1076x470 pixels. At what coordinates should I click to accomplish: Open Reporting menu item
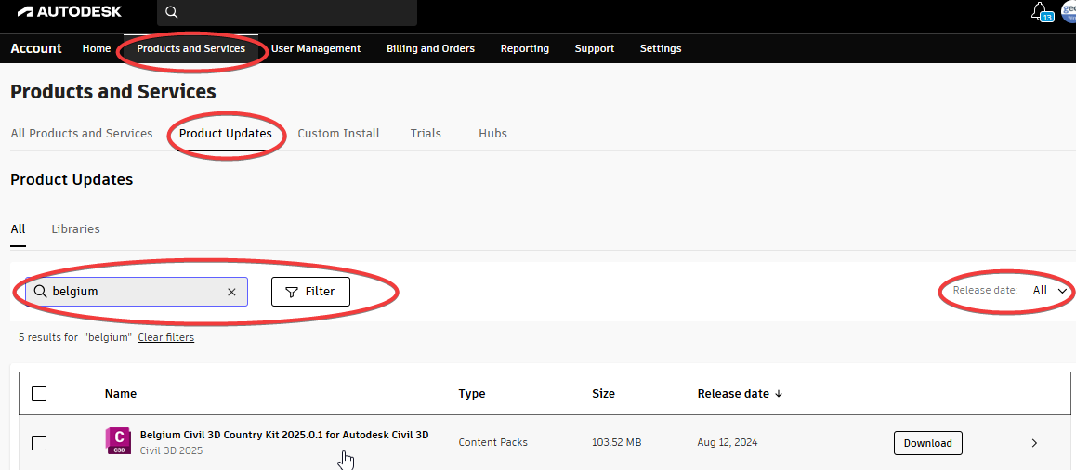(x=525, y=48)
